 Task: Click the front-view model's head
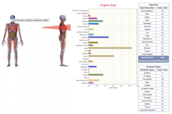pyautogui.click(x=13, y=17)
